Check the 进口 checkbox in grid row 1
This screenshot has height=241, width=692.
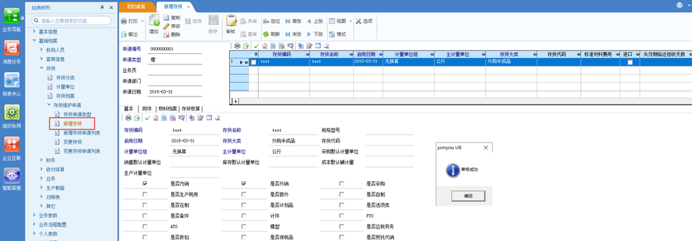pos(630,62)
